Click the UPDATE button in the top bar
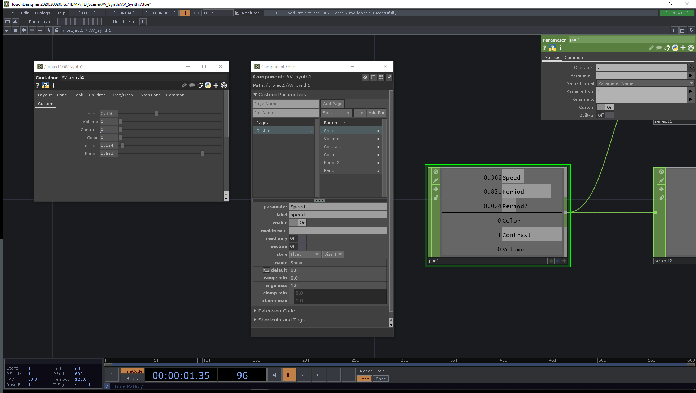This screenshot has width=696, height=393. [676, 13]
